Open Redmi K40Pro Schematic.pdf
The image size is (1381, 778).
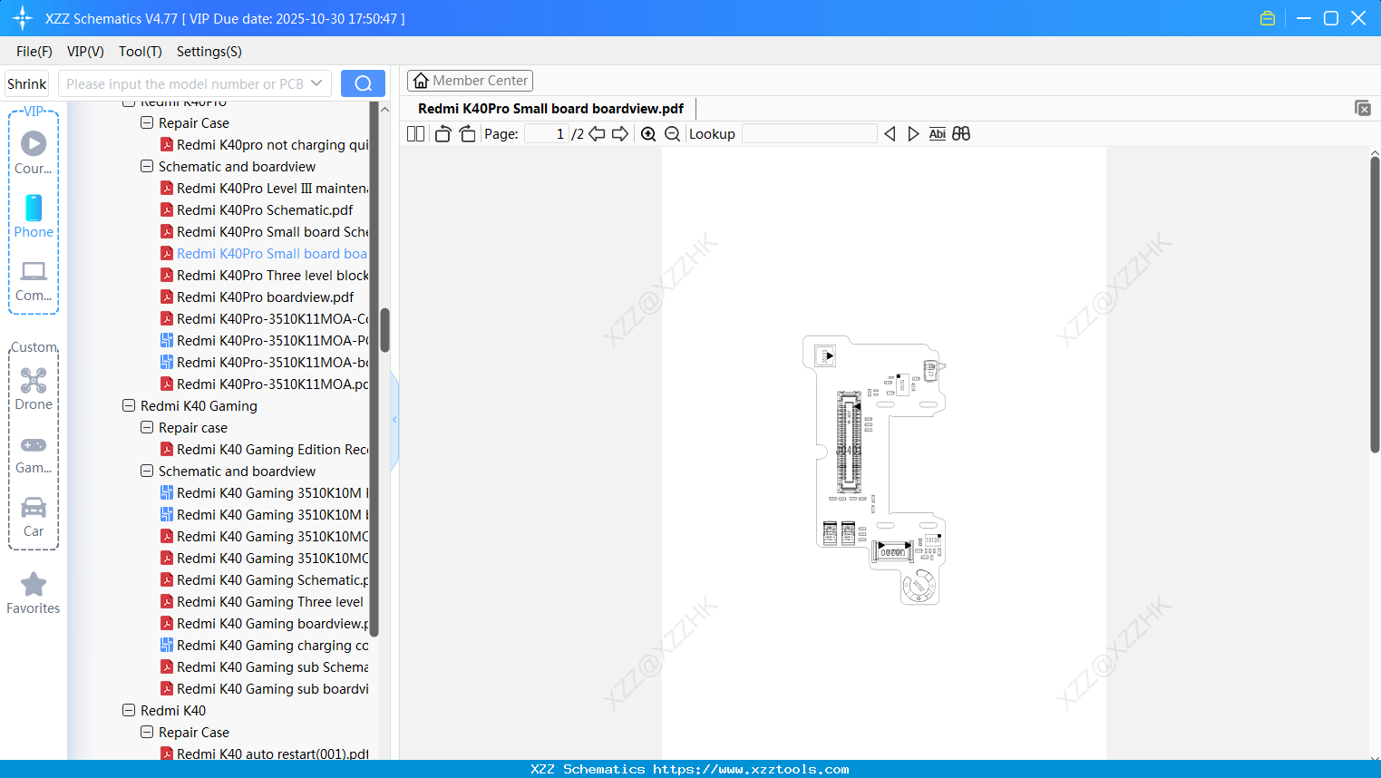[x=265, y=209]
